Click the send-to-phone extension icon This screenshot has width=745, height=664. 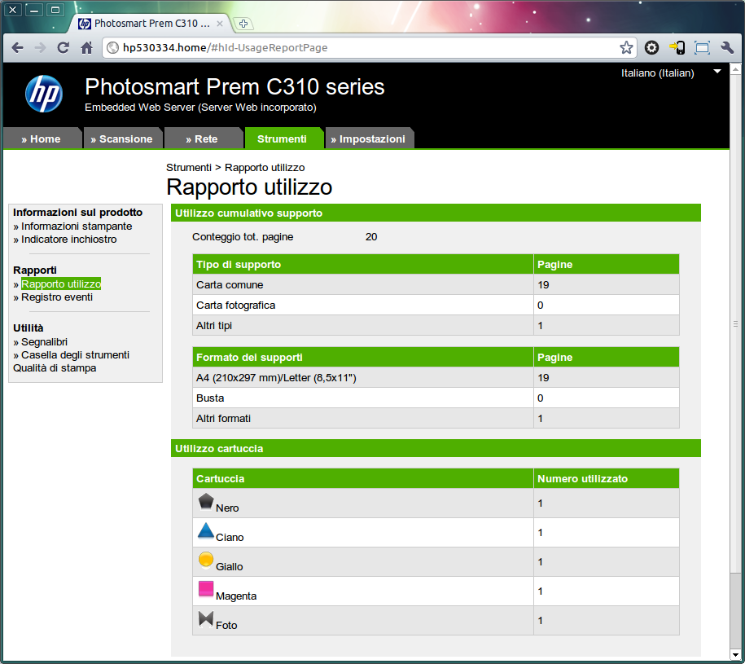click(677, 47)
